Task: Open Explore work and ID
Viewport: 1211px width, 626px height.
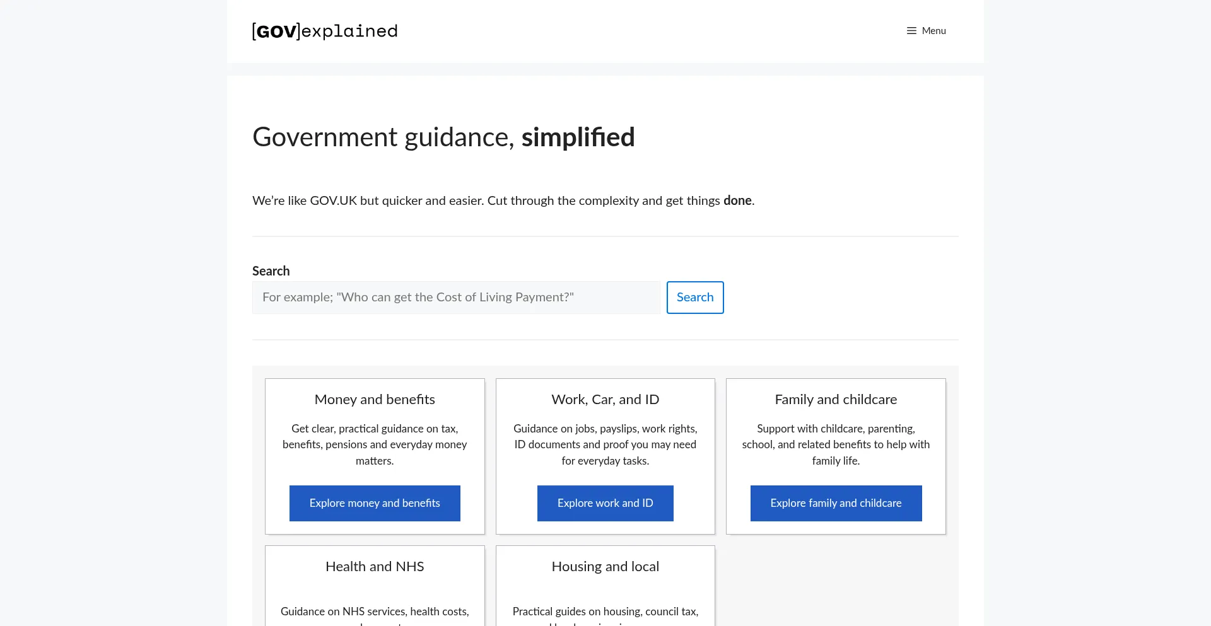Action: [x=605, y=503]
